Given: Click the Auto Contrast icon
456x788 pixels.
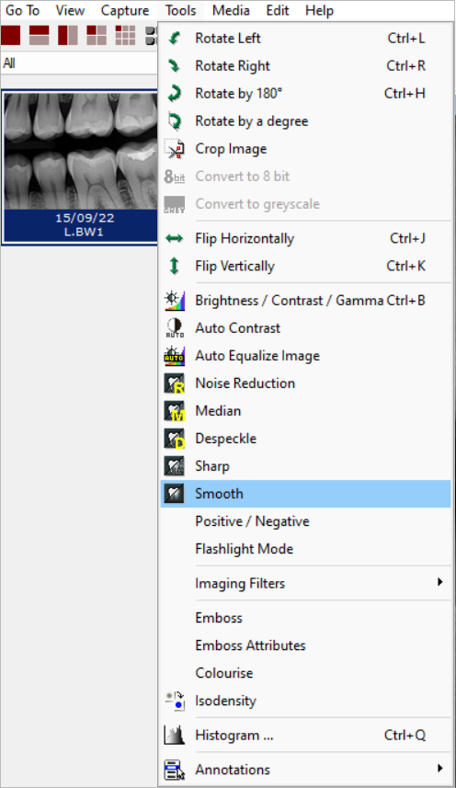Looking at the screenshot, I should point(175,328).
